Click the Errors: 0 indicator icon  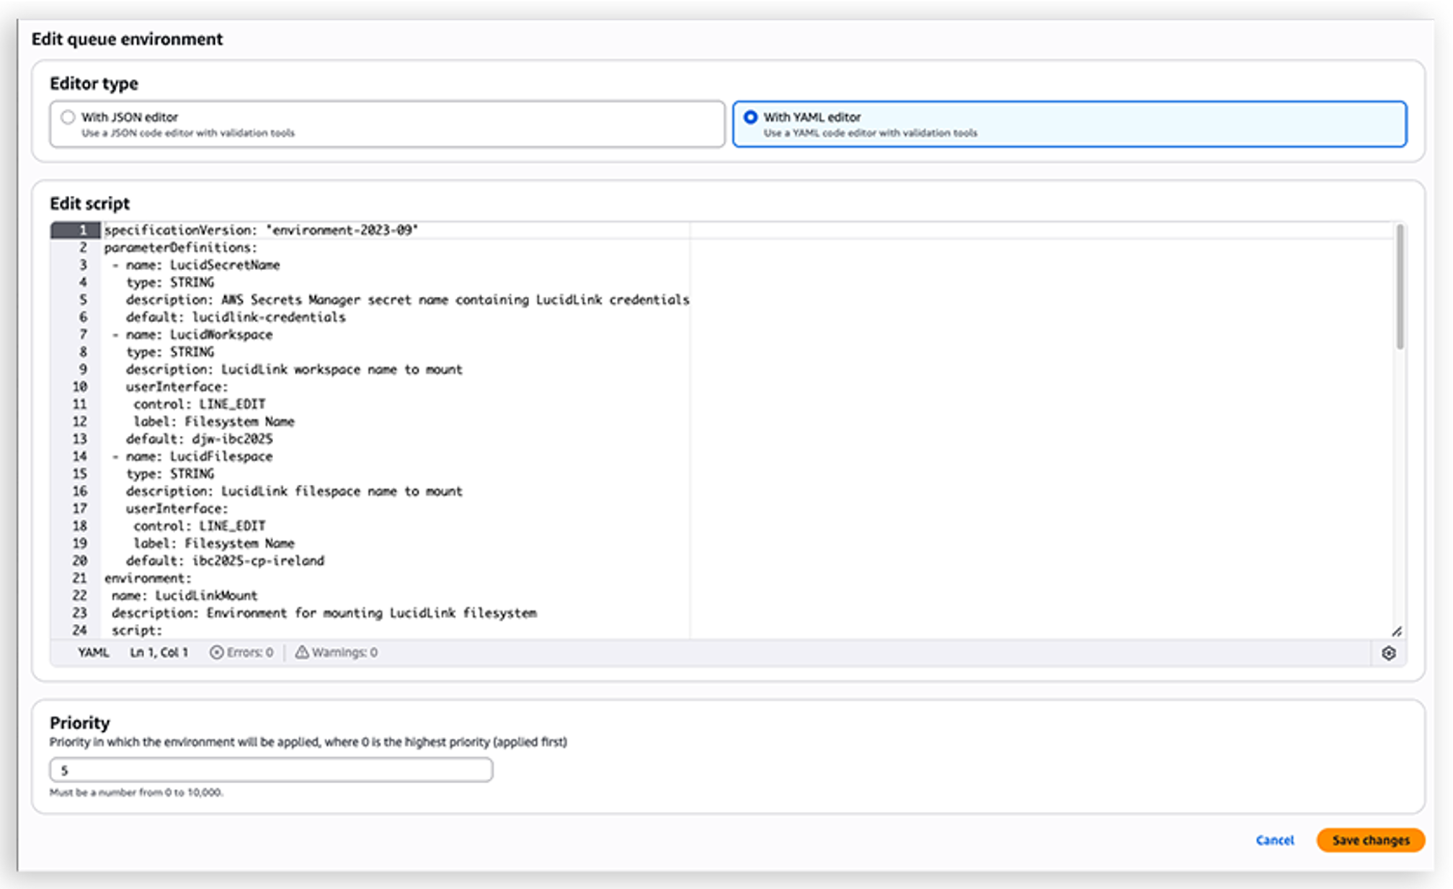pos(216,653)
